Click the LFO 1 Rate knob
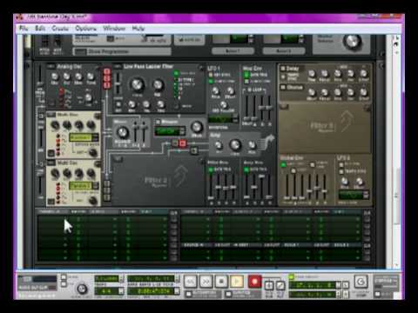This screenshot has height=313, width=418. click(215, 90)
